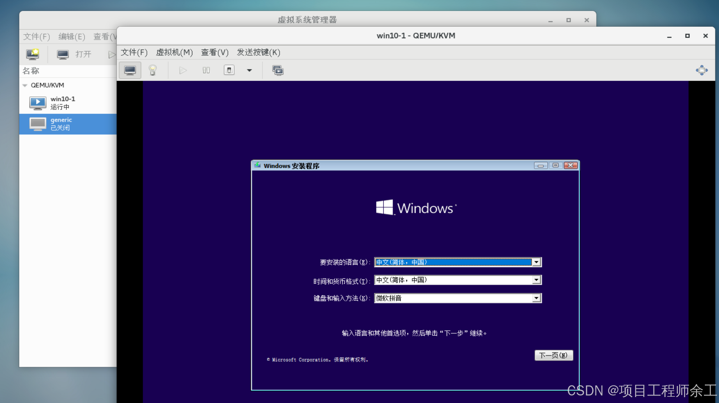Click the 下一页(N) button

click(x=553, y=355)
